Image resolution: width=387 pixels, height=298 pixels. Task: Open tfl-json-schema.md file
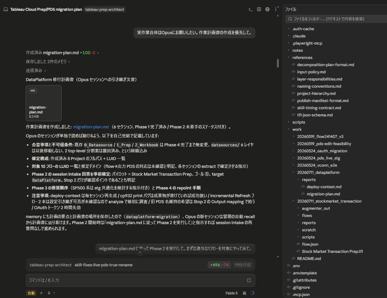point(315,115)
